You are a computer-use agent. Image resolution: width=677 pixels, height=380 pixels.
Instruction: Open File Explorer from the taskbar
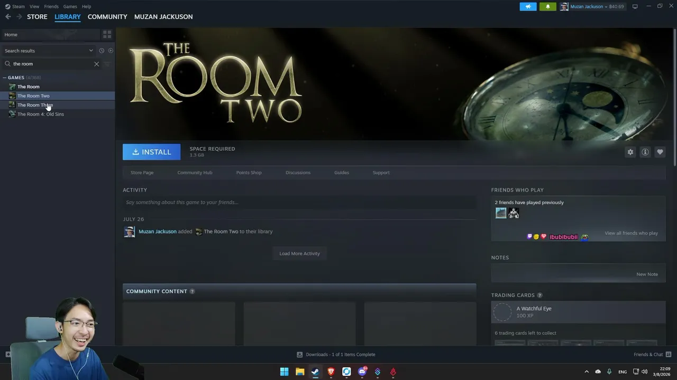[x=300, y=372]
